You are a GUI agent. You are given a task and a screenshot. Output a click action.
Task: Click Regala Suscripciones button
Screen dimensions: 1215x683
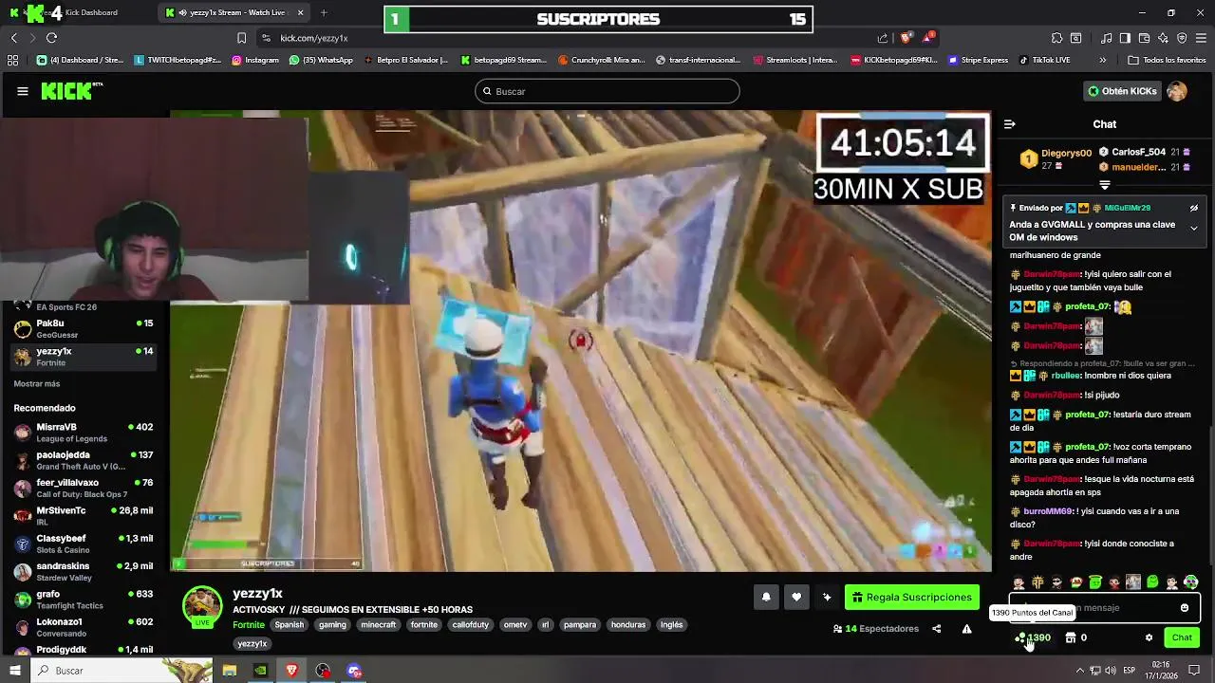(912, 597)
